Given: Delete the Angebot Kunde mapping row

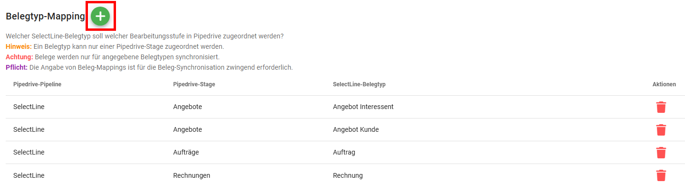Looking at the screenshot, I should (x=661, y=130).
